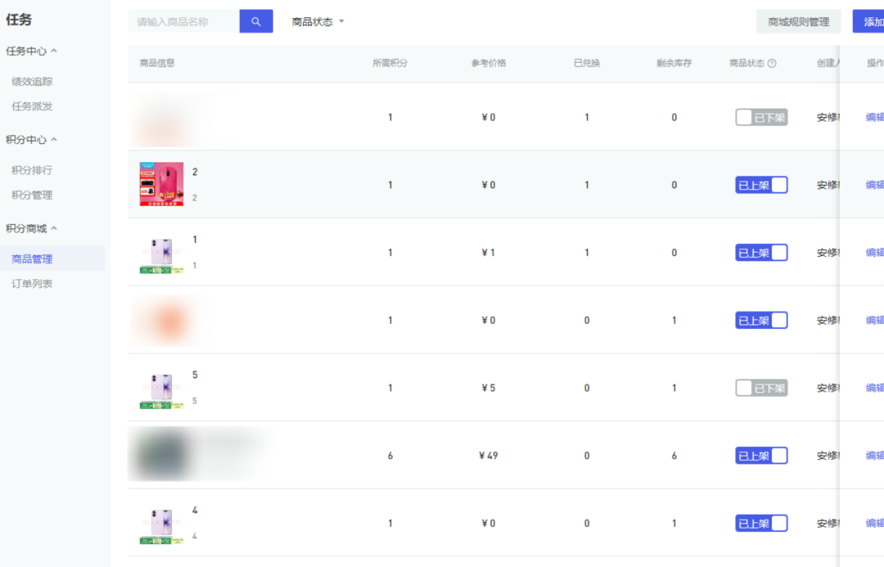This screenshot has height=567, width=884.
Task: Turn off 已上架 switch for product 2
Action: (x=761, y=185)
